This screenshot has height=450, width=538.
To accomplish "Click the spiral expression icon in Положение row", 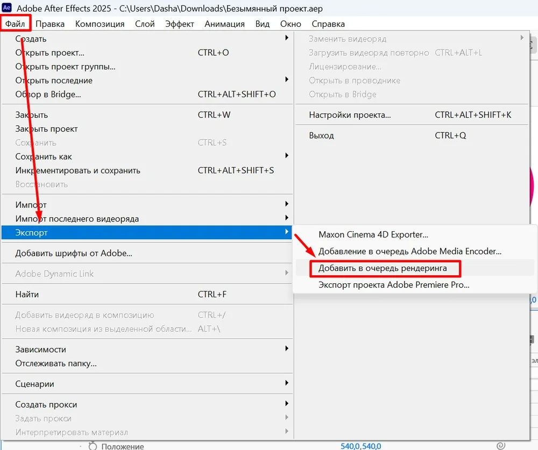I will tap(500, 445).
